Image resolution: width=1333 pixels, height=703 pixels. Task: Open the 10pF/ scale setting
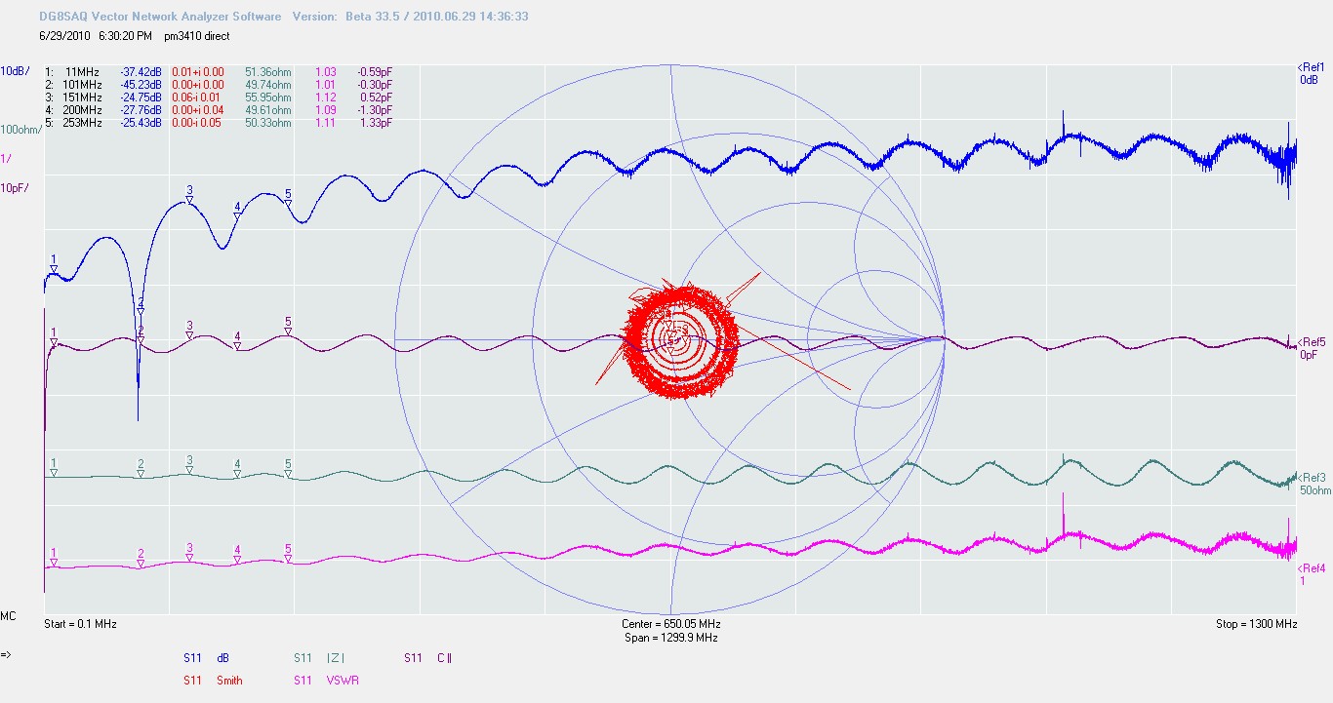[x=15, y=187]
